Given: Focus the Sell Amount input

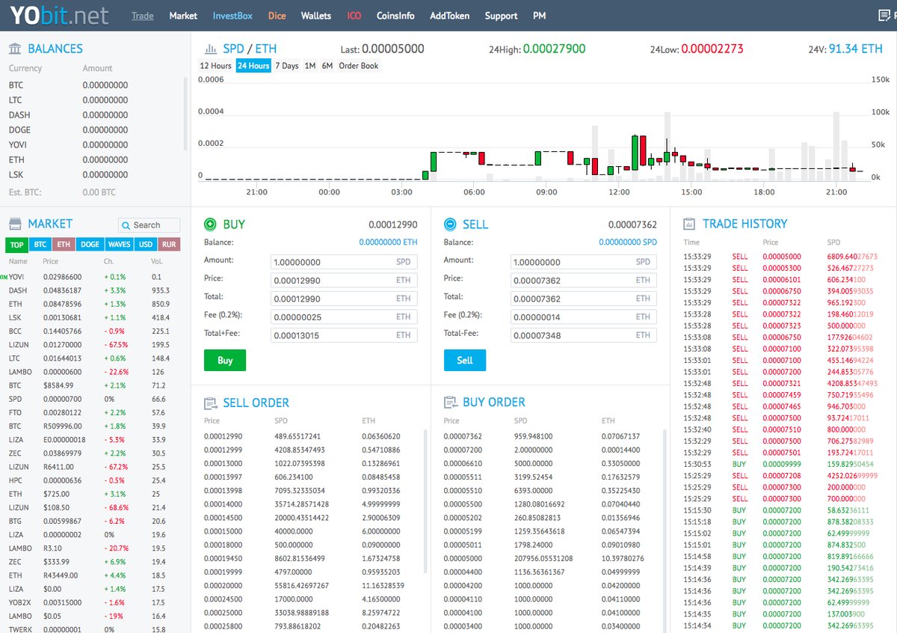Looking at the screenshot, I should (584, 263).
